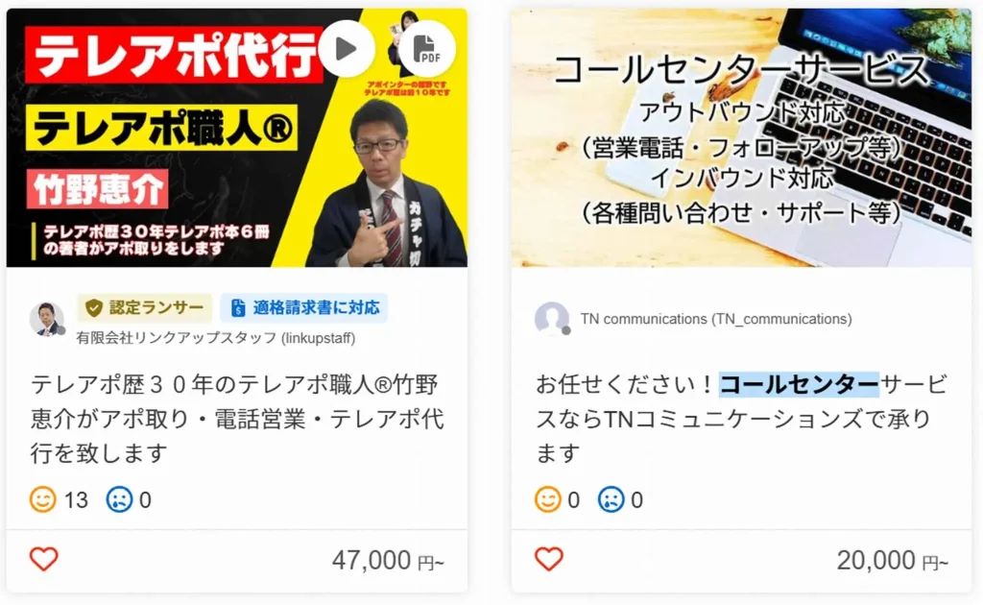The height and width of the screenshot is (605, 983).
Task: Open the お任せください！コールセンター listing title
Action: (742, 418)
